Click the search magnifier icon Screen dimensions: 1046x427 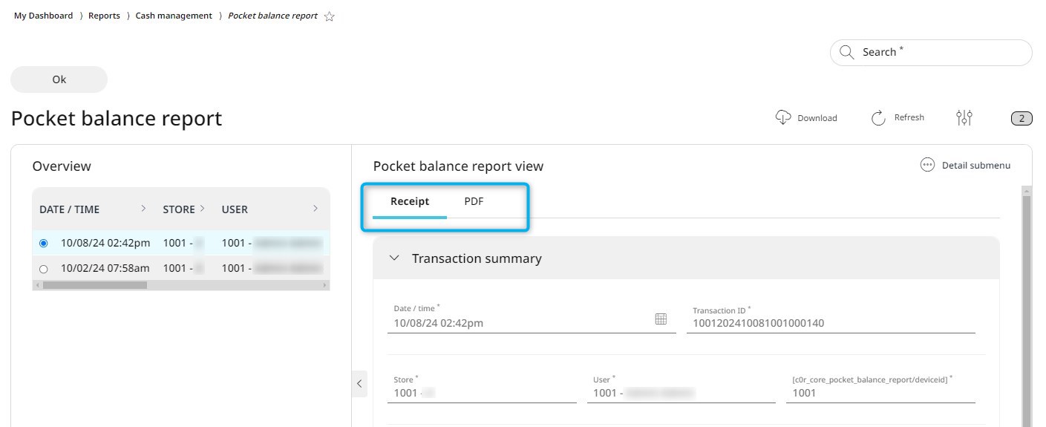[x=846, y=52]
